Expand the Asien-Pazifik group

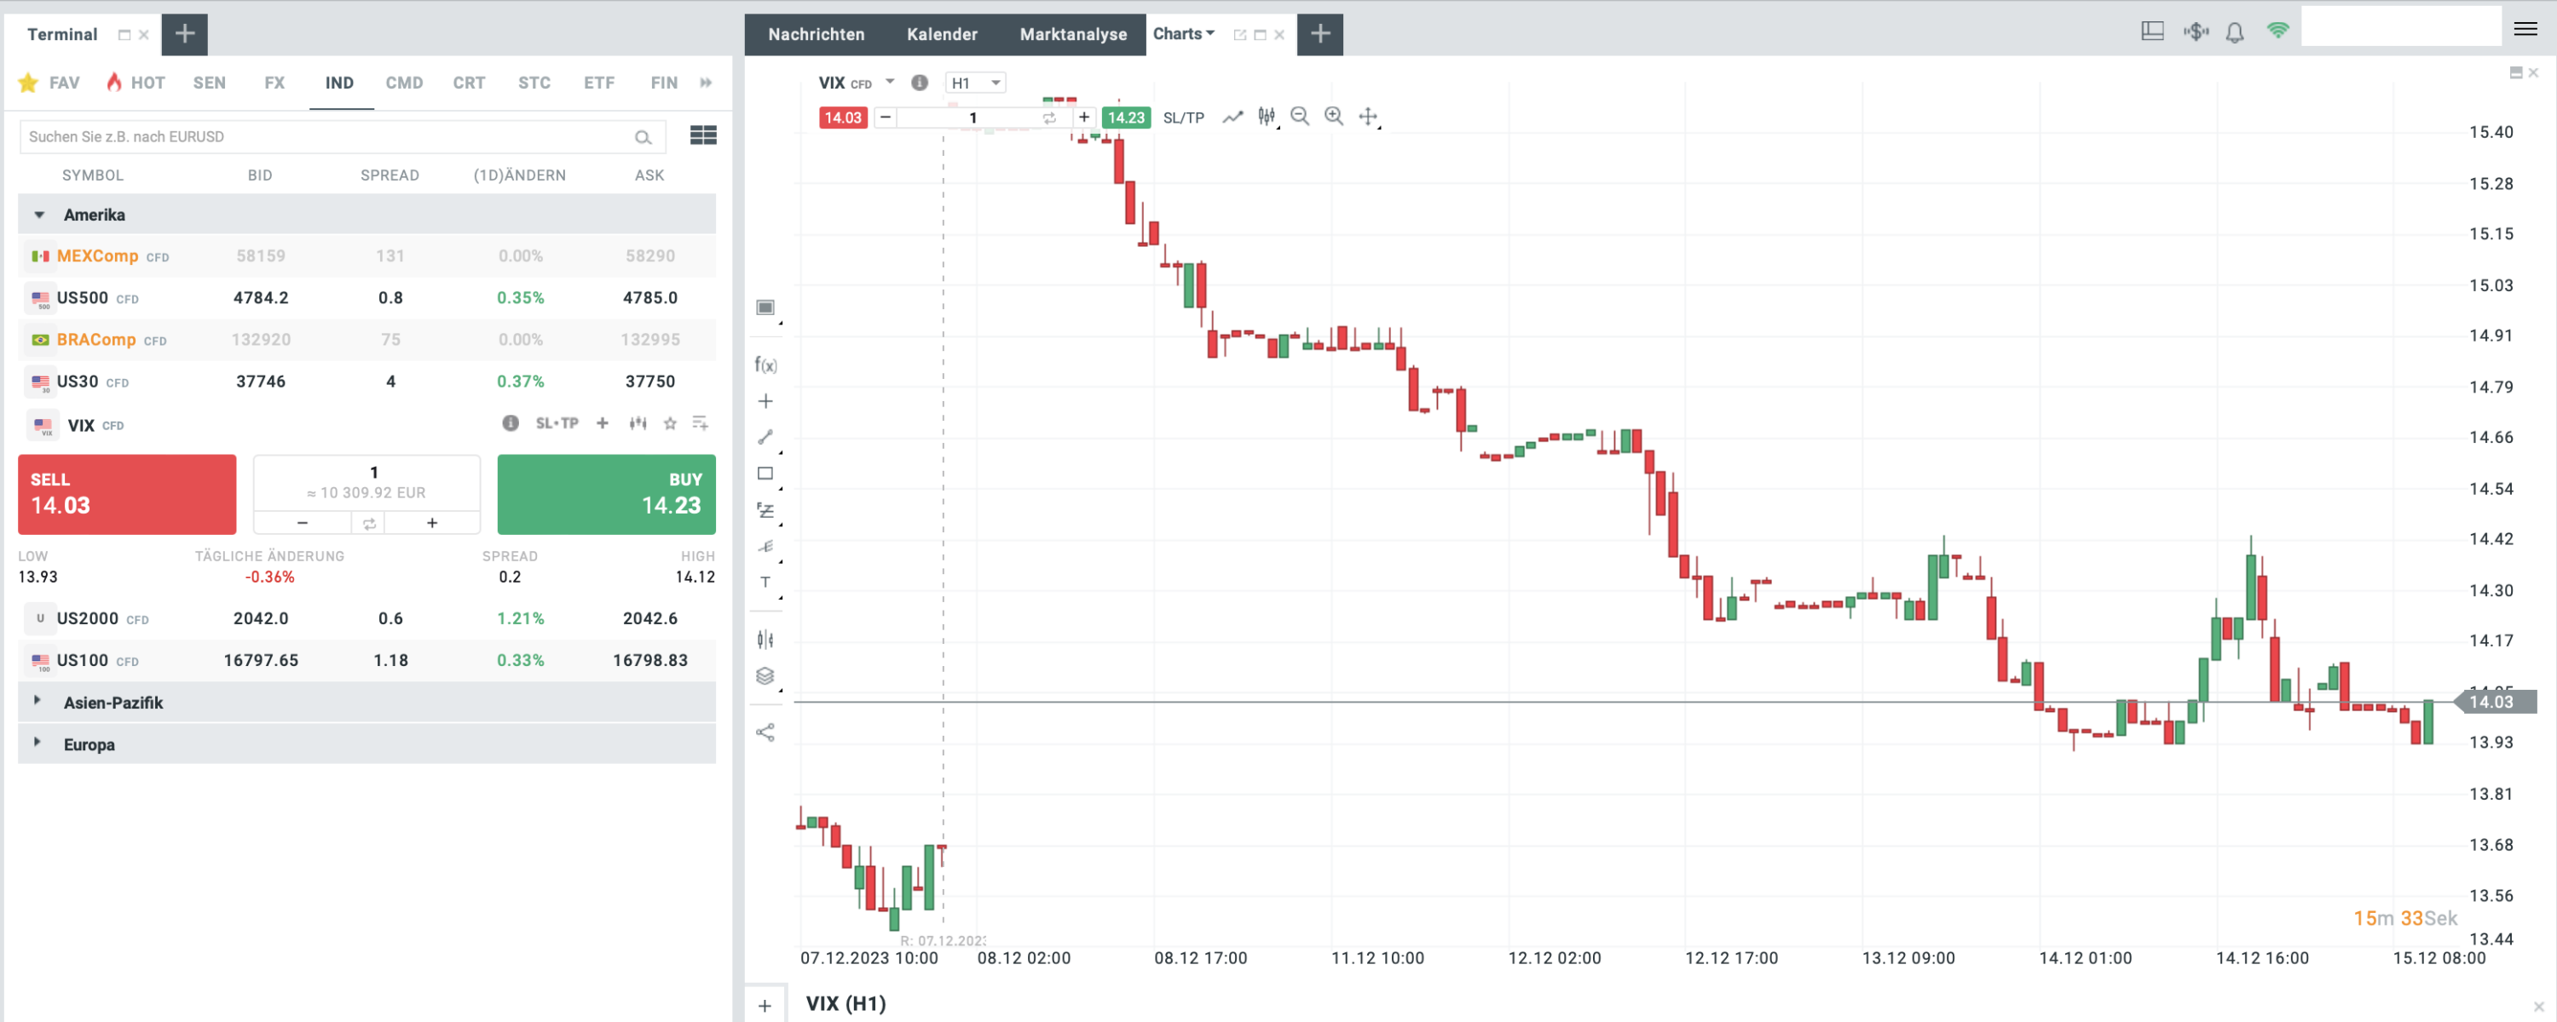[x=38, y=701]
